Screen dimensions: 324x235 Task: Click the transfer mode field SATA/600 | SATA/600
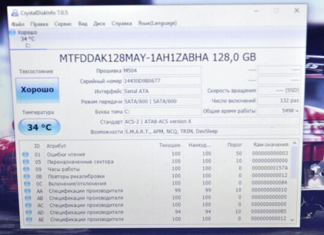click(163, 101)
